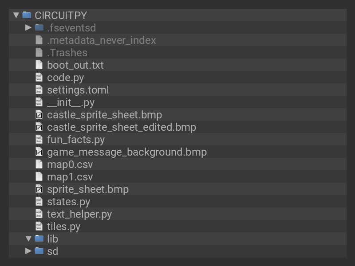Click the code.py file icon
The height and width of the screenshot is (266, 355).
click(39, 78)
